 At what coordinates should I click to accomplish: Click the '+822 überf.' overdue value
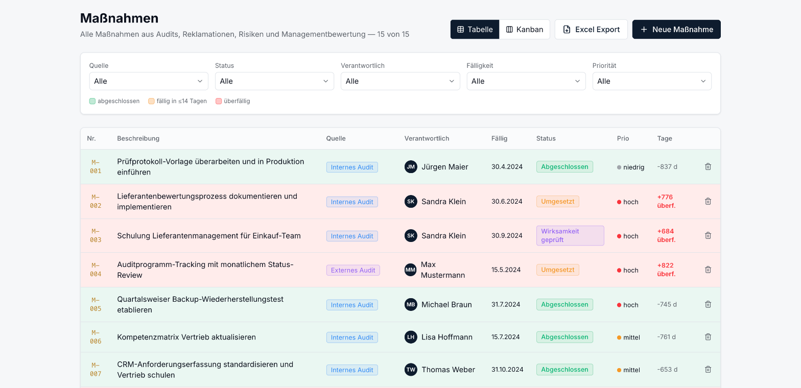pos(667,270)
